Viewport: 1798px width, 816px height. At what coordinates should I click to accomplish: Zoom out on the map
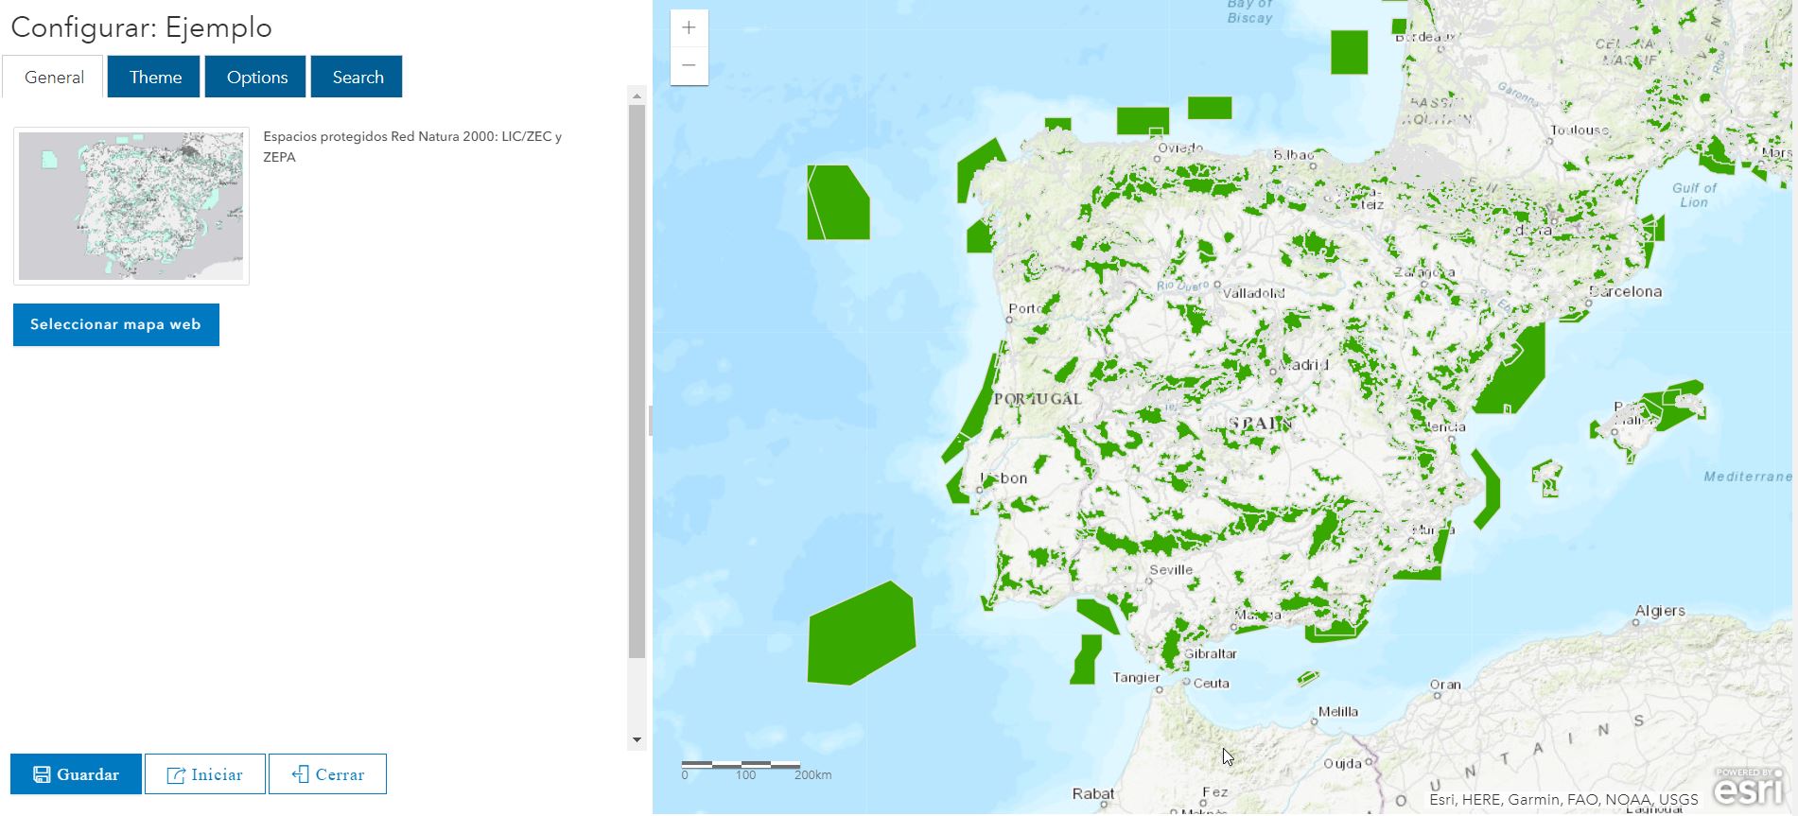pyautogui.click(x=689, y=65)
